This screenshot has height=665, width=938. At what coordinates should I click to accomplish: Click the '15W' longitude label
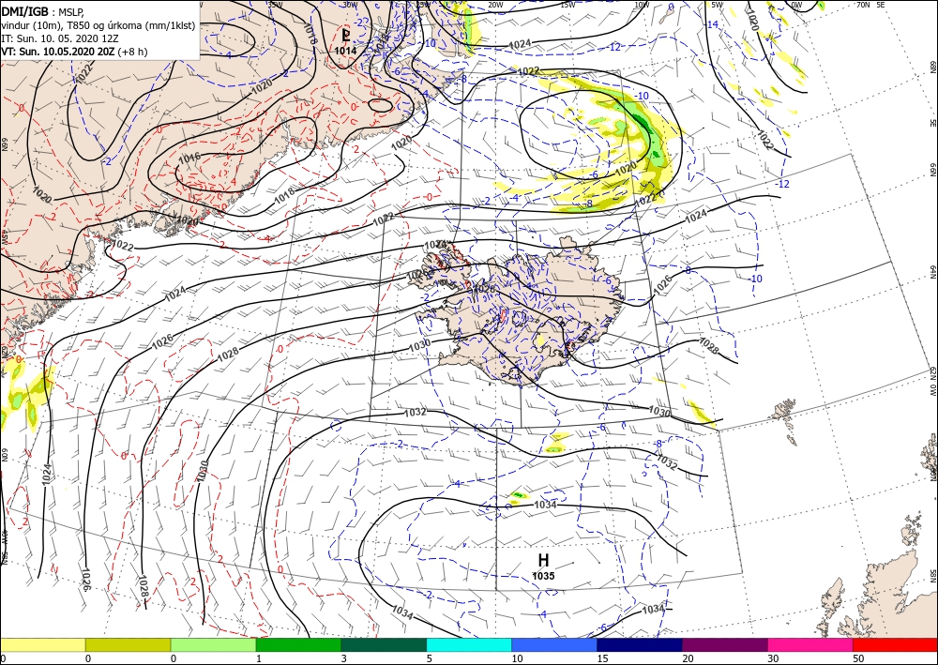click(x=567, y=5)
